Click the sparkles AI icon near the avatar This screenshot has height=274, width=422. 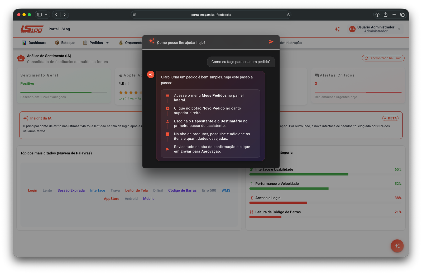[337, 29]
